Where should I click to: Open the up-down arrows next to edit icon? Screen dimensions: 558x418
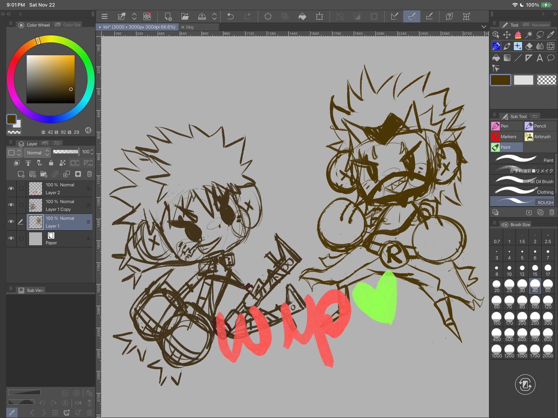[134, 16]
